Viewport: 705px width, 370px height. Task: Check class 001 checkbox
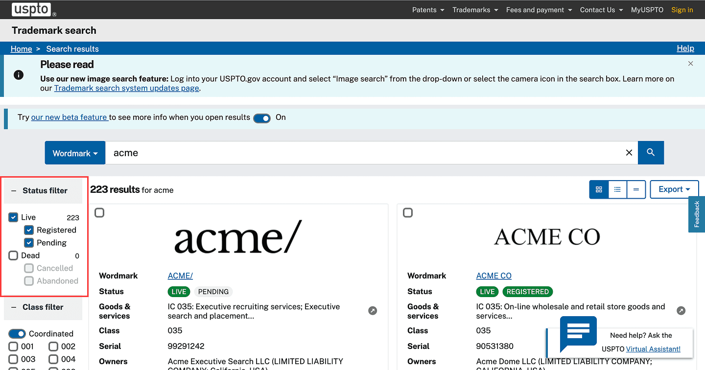(13, 347)
